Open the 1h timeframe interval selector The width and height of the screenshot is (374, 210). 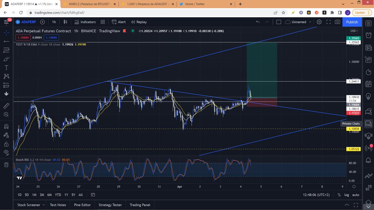point(54,22)
